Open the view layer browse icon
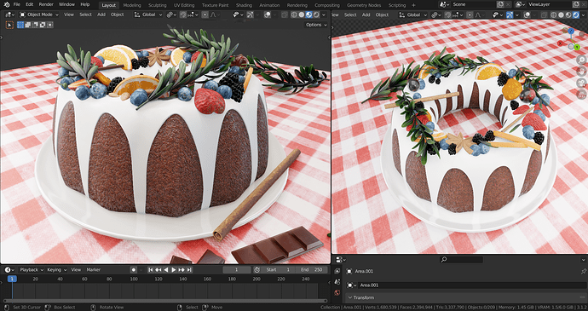Image resolution: width=588 pixels, height=311 pixels. [x=520, y=5]
